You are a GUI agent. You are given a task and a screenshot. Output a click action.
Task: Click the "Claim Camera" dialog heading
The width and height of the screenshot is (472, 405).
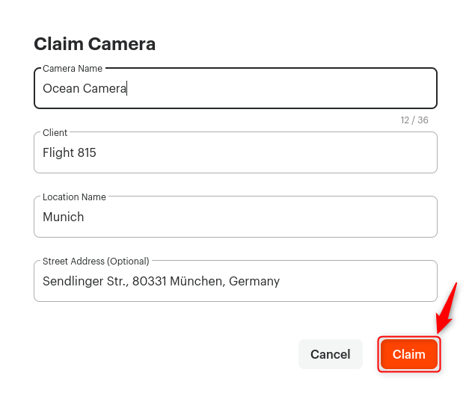(x=95, y=44)
